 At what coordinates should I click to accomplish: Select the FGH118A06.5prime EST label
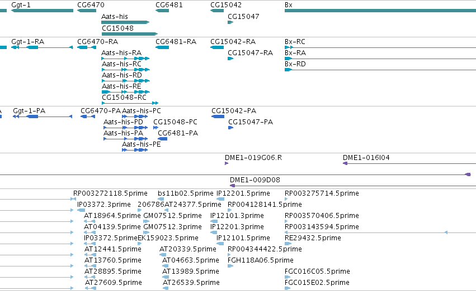[261, 260]
